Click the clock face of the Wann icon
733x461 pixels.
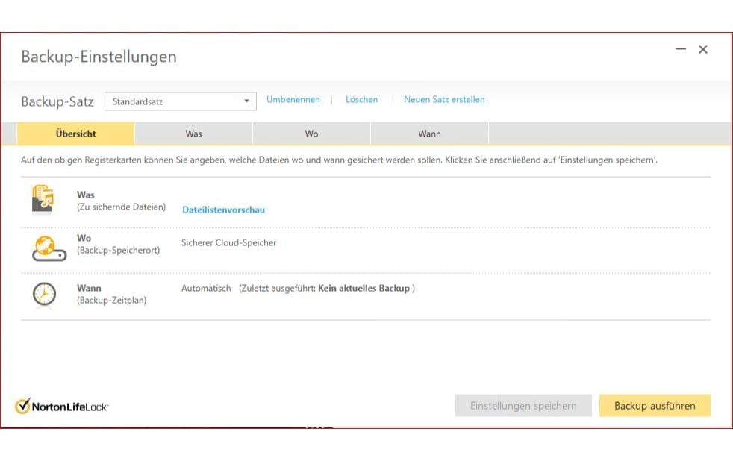coord(43,294)
